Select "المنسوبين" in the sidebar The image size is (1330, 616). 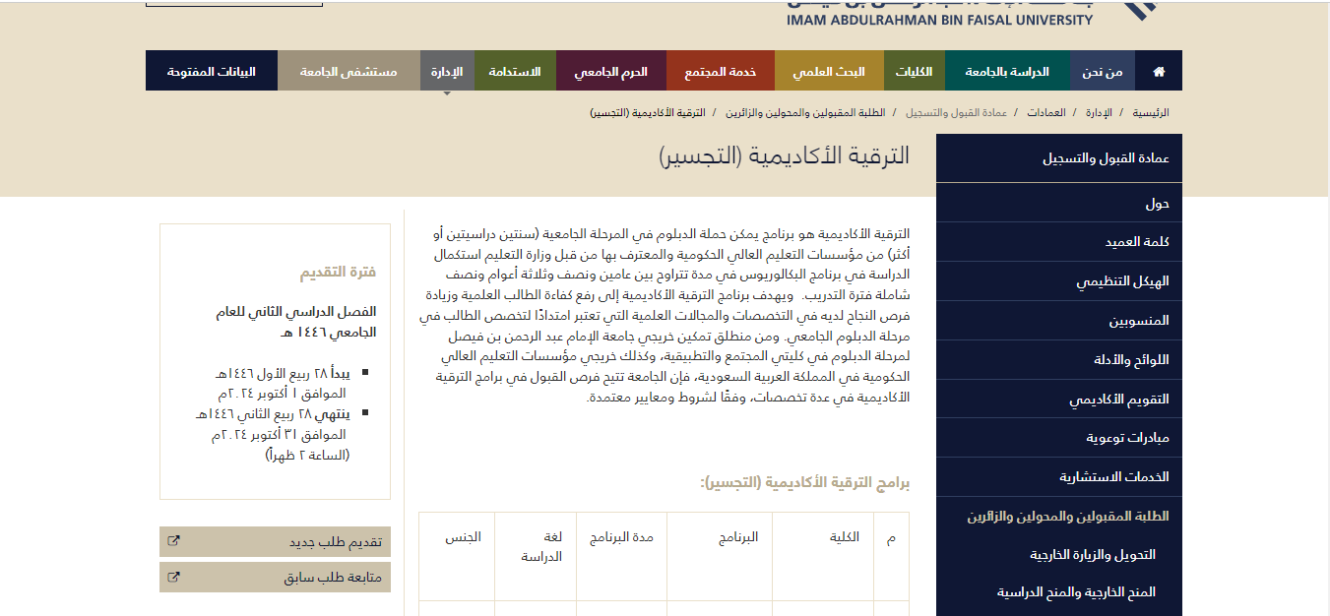point(1059,321)
